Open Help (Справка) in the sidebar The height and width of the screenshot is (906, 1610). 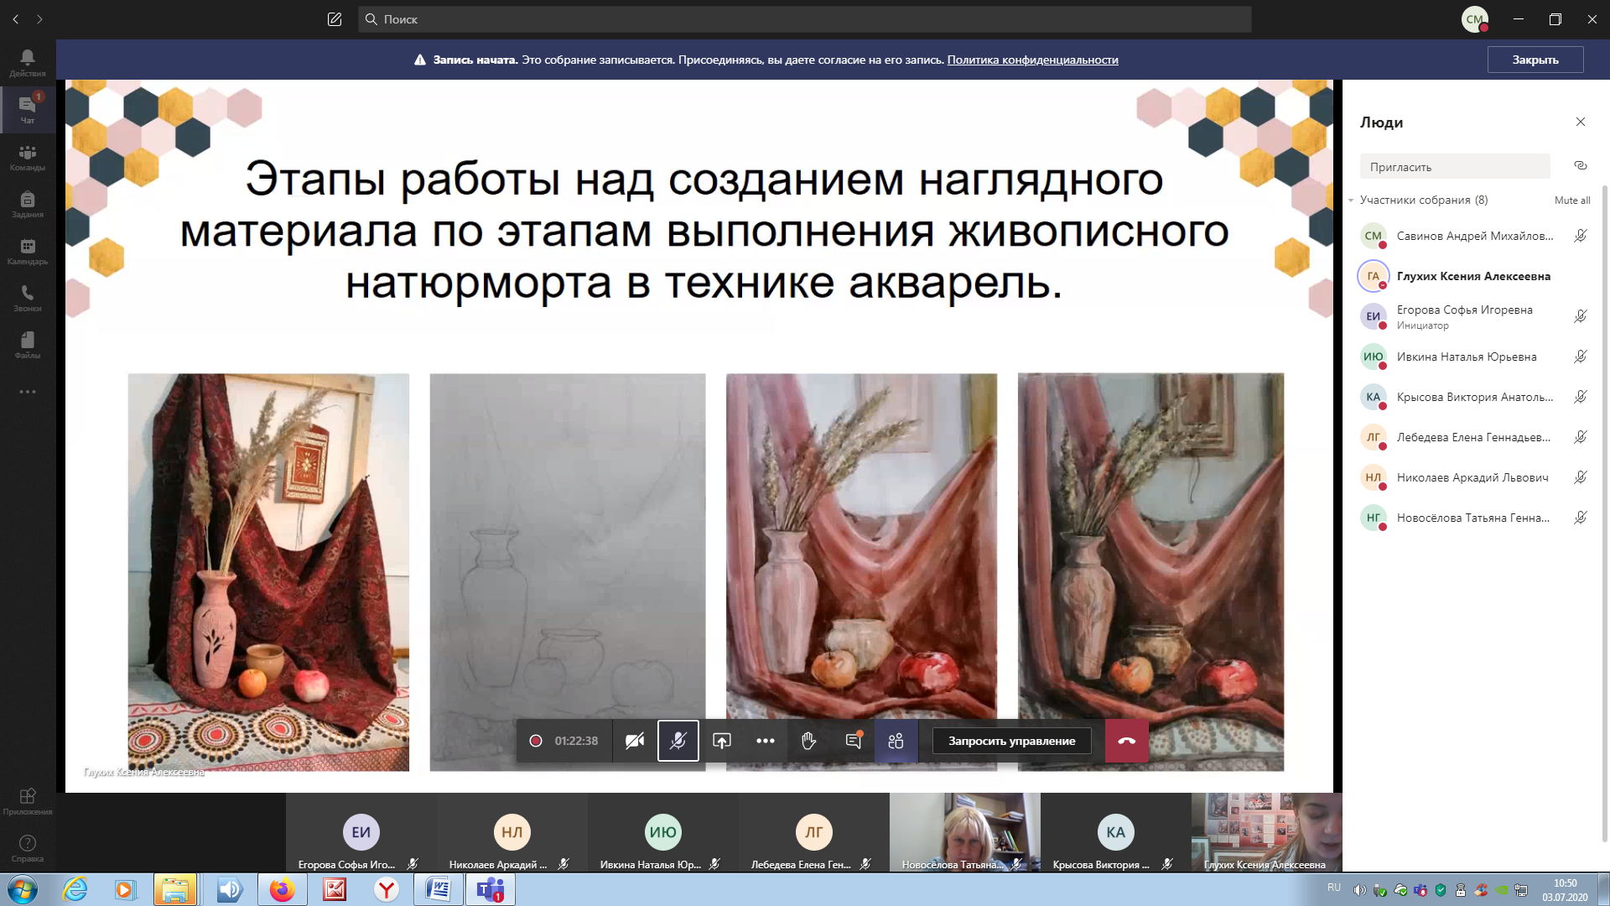28,848
